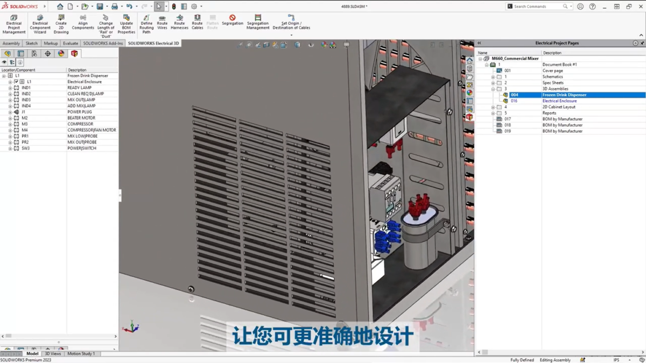Switch to the Markup ribbon tab
Image resolution: width=646 pixels, height=363 pixels.
[51, 44]
